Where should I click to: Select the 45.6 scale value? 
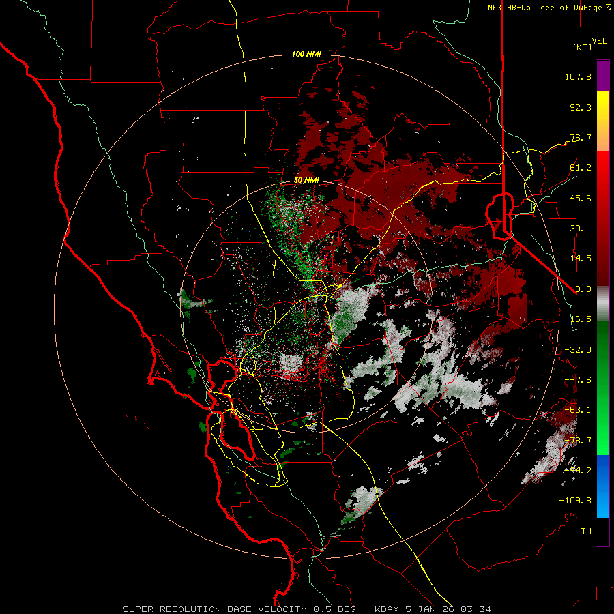pos(581,198)
